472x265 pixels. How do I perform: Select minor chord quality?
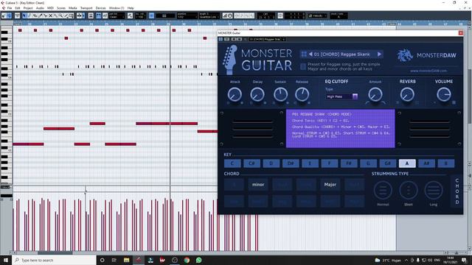click(x=258, y=185)
